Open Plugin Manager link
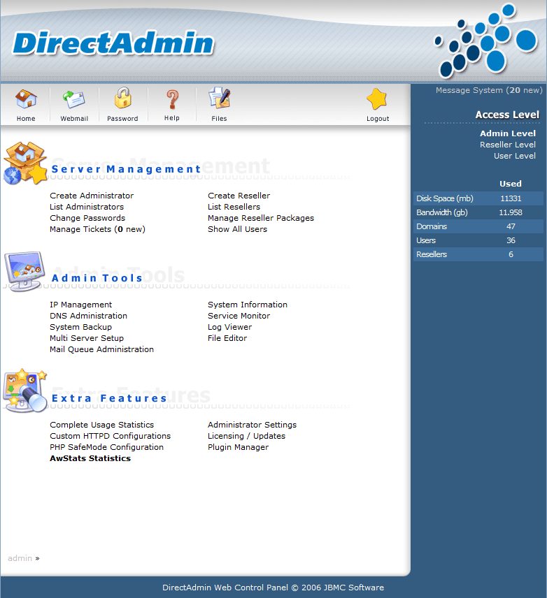This screenshot has width=547, height=598. [x=238, y=447]
